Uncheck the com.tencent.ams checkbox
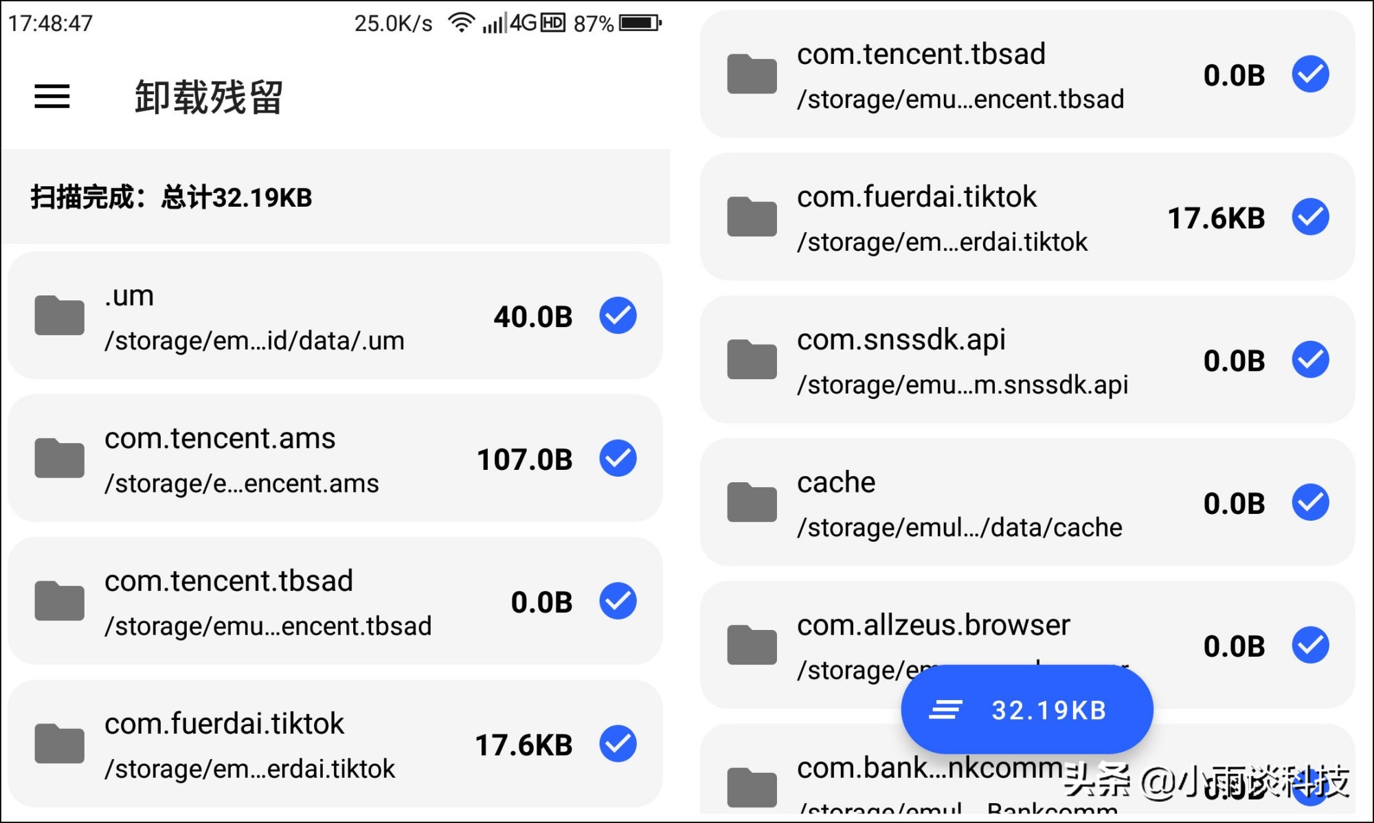Screen dimensions: 1374x823 tap(618, 458)
